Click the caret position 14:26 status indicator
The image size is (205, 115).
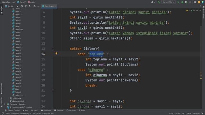(x=175, y=114)
